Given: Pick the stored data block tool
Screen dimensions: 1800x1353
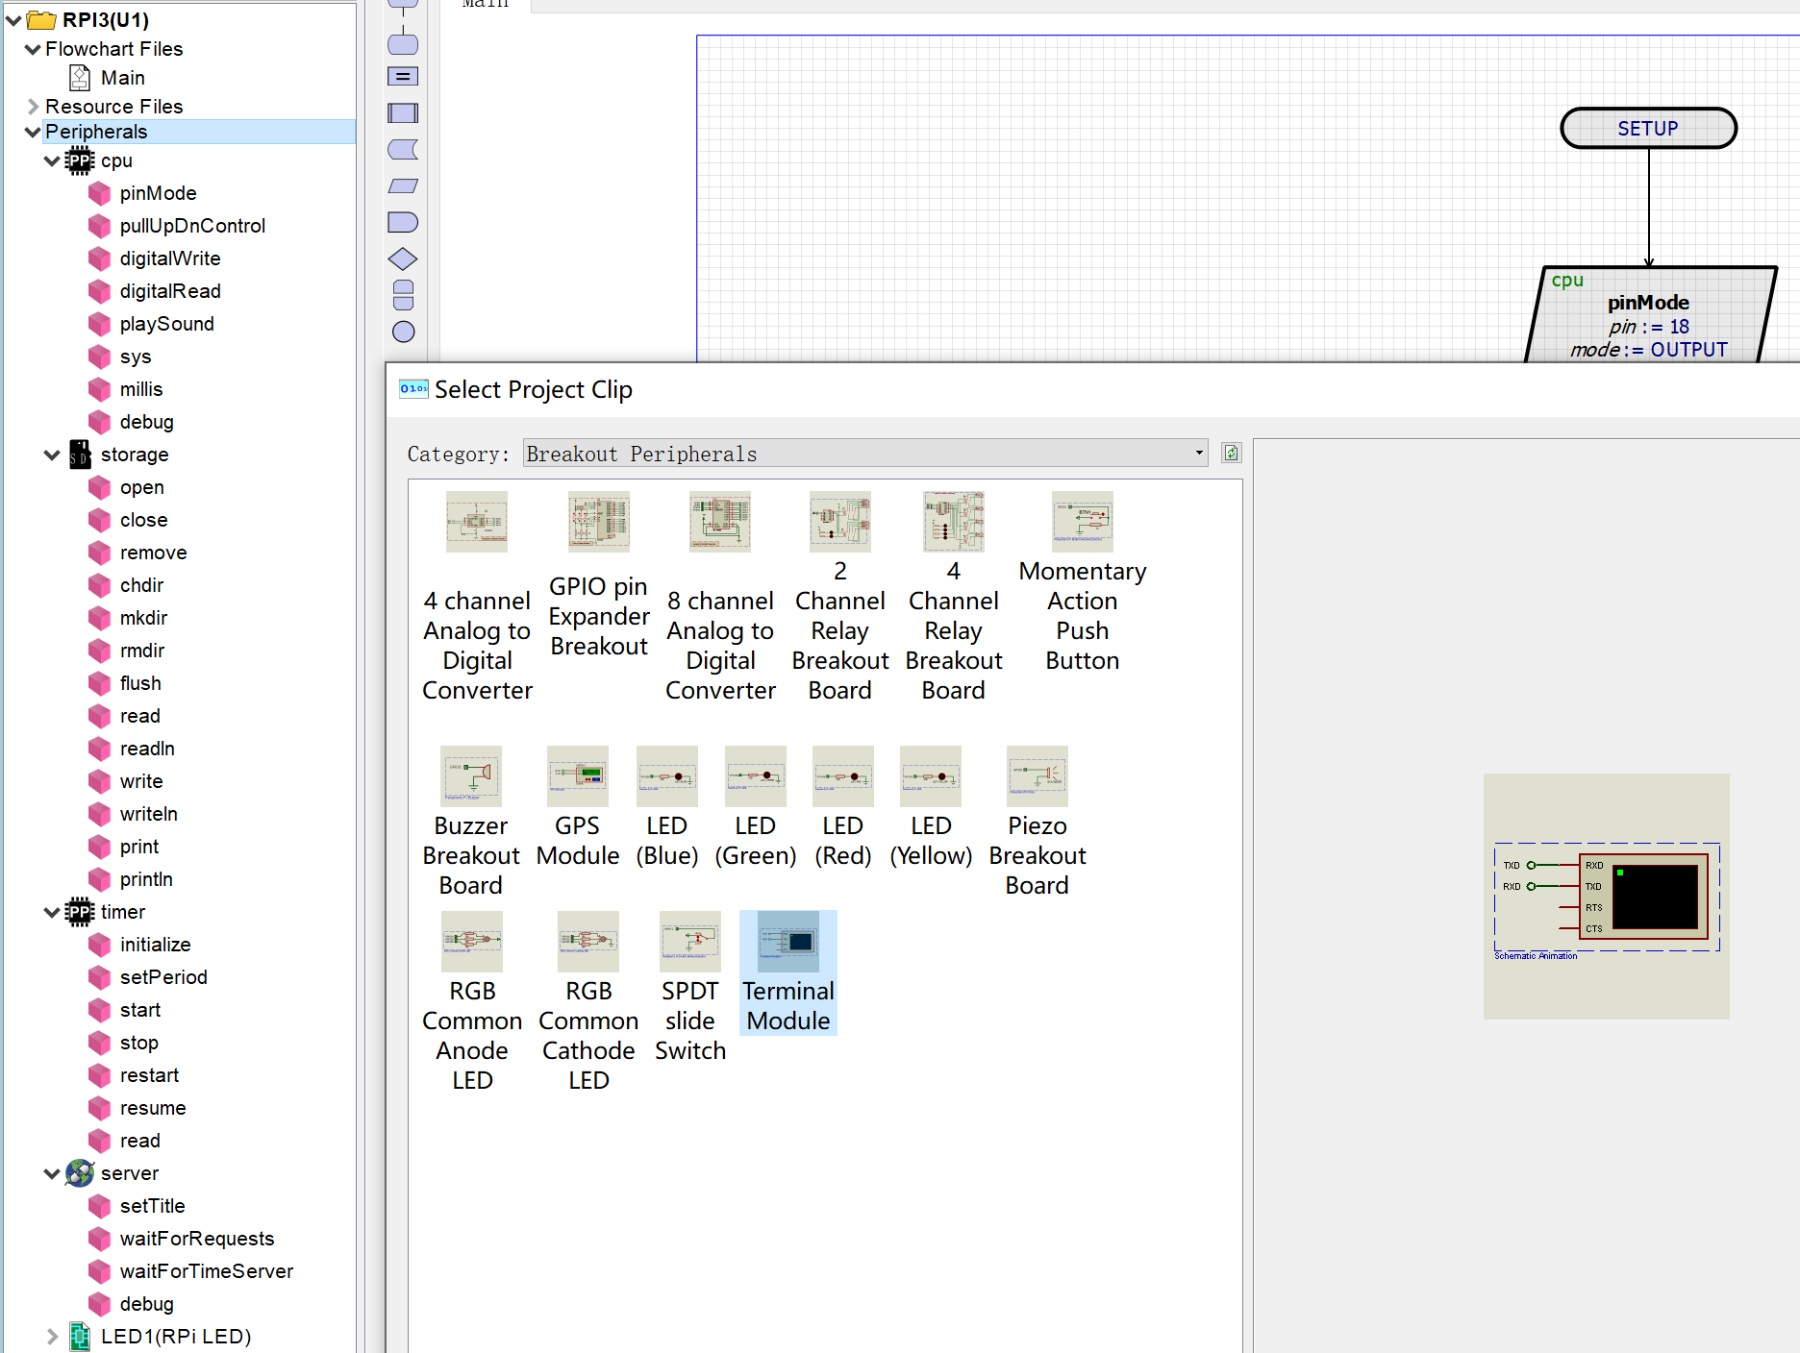Looking at the screenshot, I should 403,149.
